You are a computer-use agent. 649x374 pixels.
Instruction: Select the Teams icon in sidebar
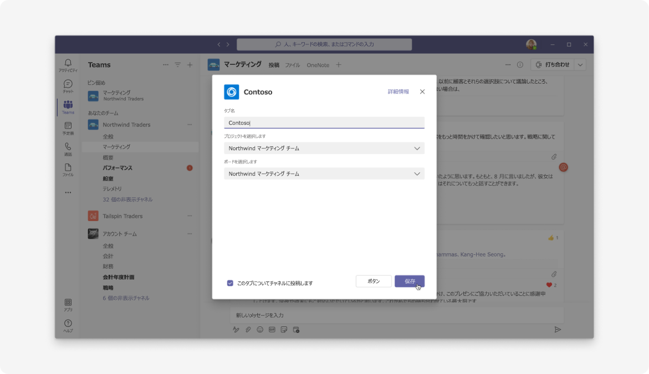[x=68, y=107]
